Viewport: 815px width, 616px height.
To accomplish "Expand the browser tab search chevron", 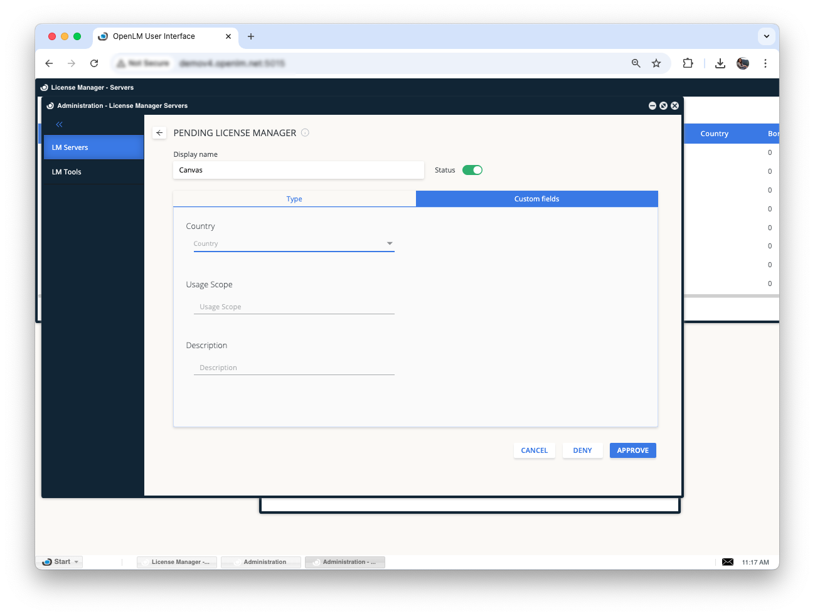I will click(x=766, y=36).
